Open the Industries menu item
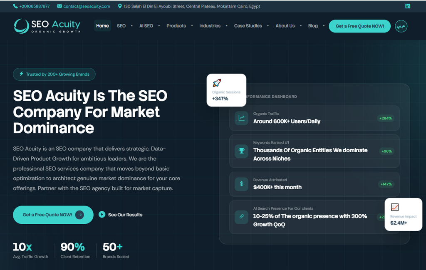 (x=210, y=26)
